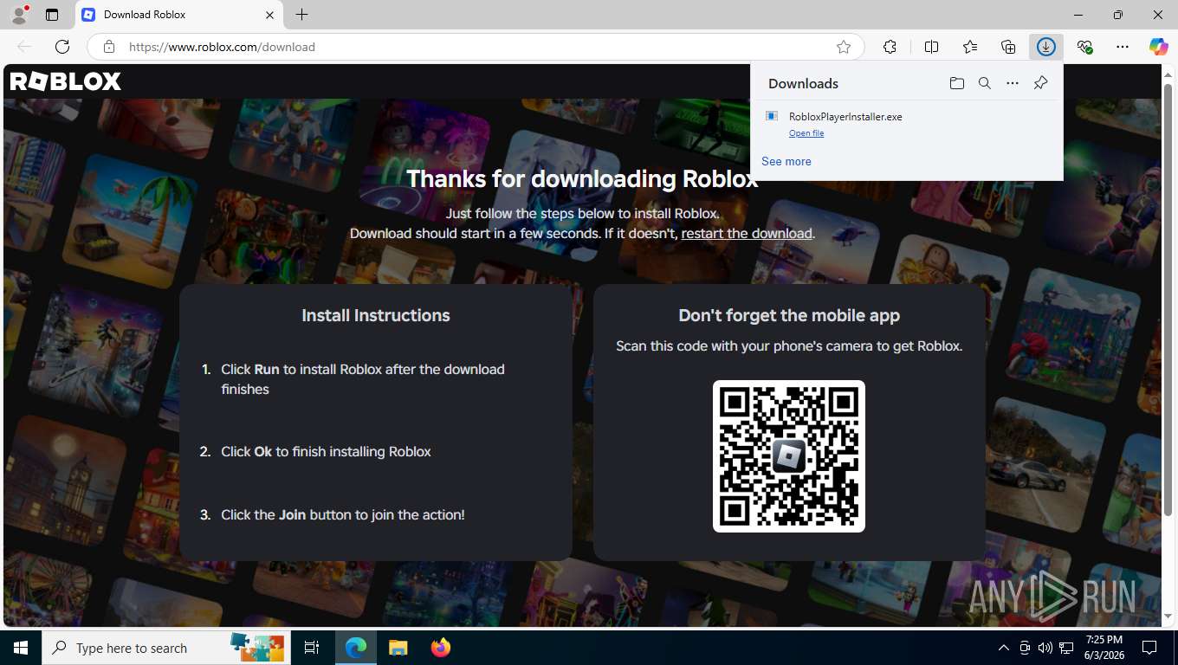
Task: Click the volume speaker tray icon
Action: 1045,648
